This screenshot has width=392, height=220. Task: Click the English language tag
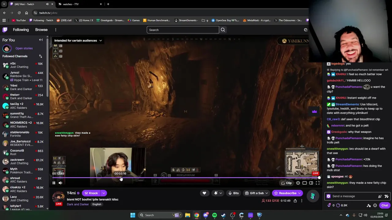pos(97,204)
